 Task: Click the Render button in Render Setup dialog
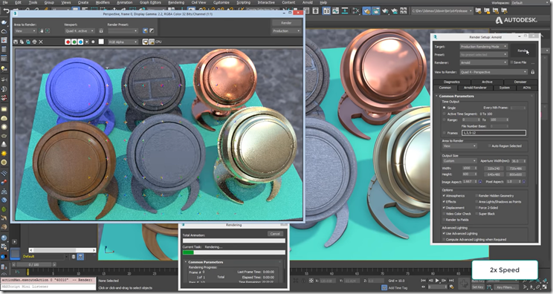pyautogui.click(x=523, y=50)
